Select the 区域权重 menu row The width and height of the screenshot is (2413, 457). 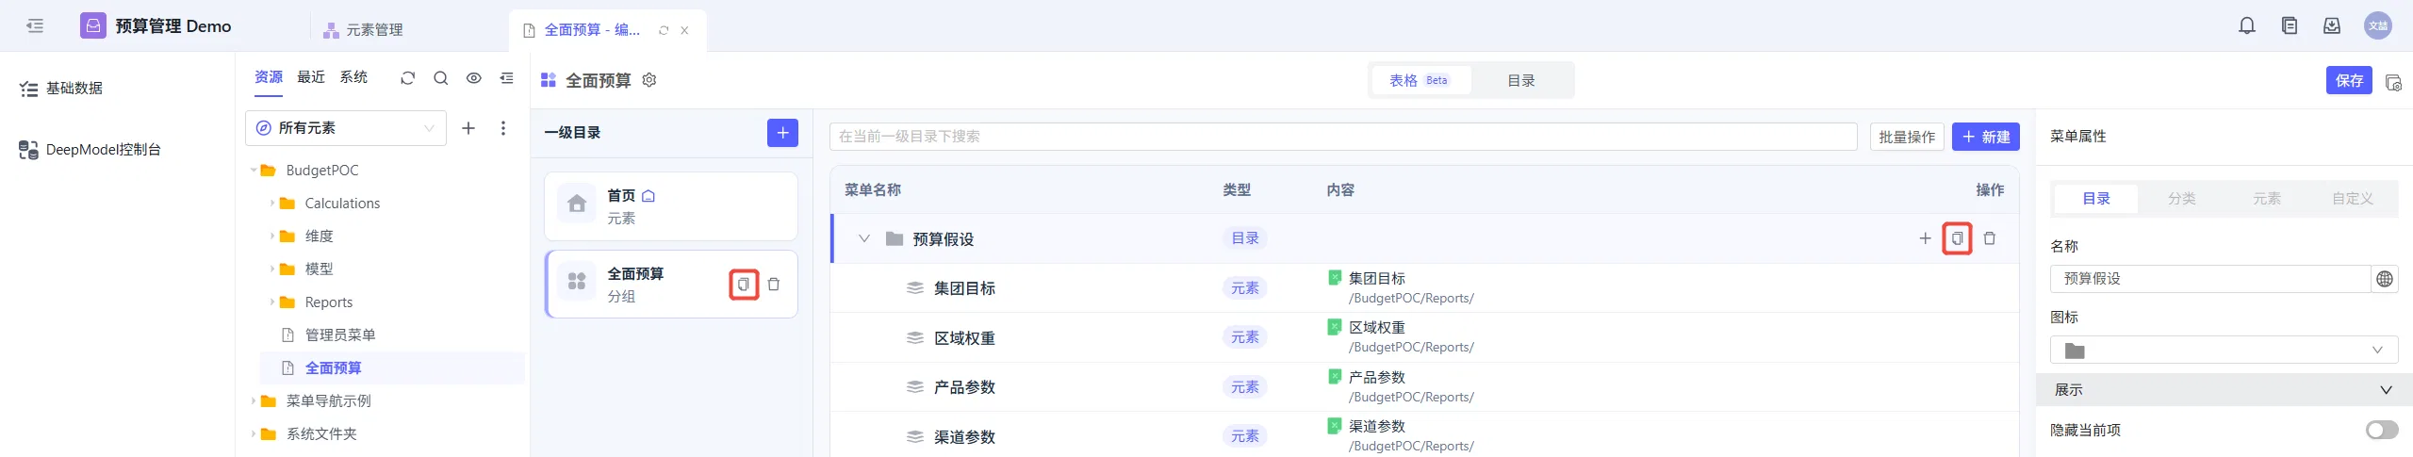click(x=1425, y=338)
